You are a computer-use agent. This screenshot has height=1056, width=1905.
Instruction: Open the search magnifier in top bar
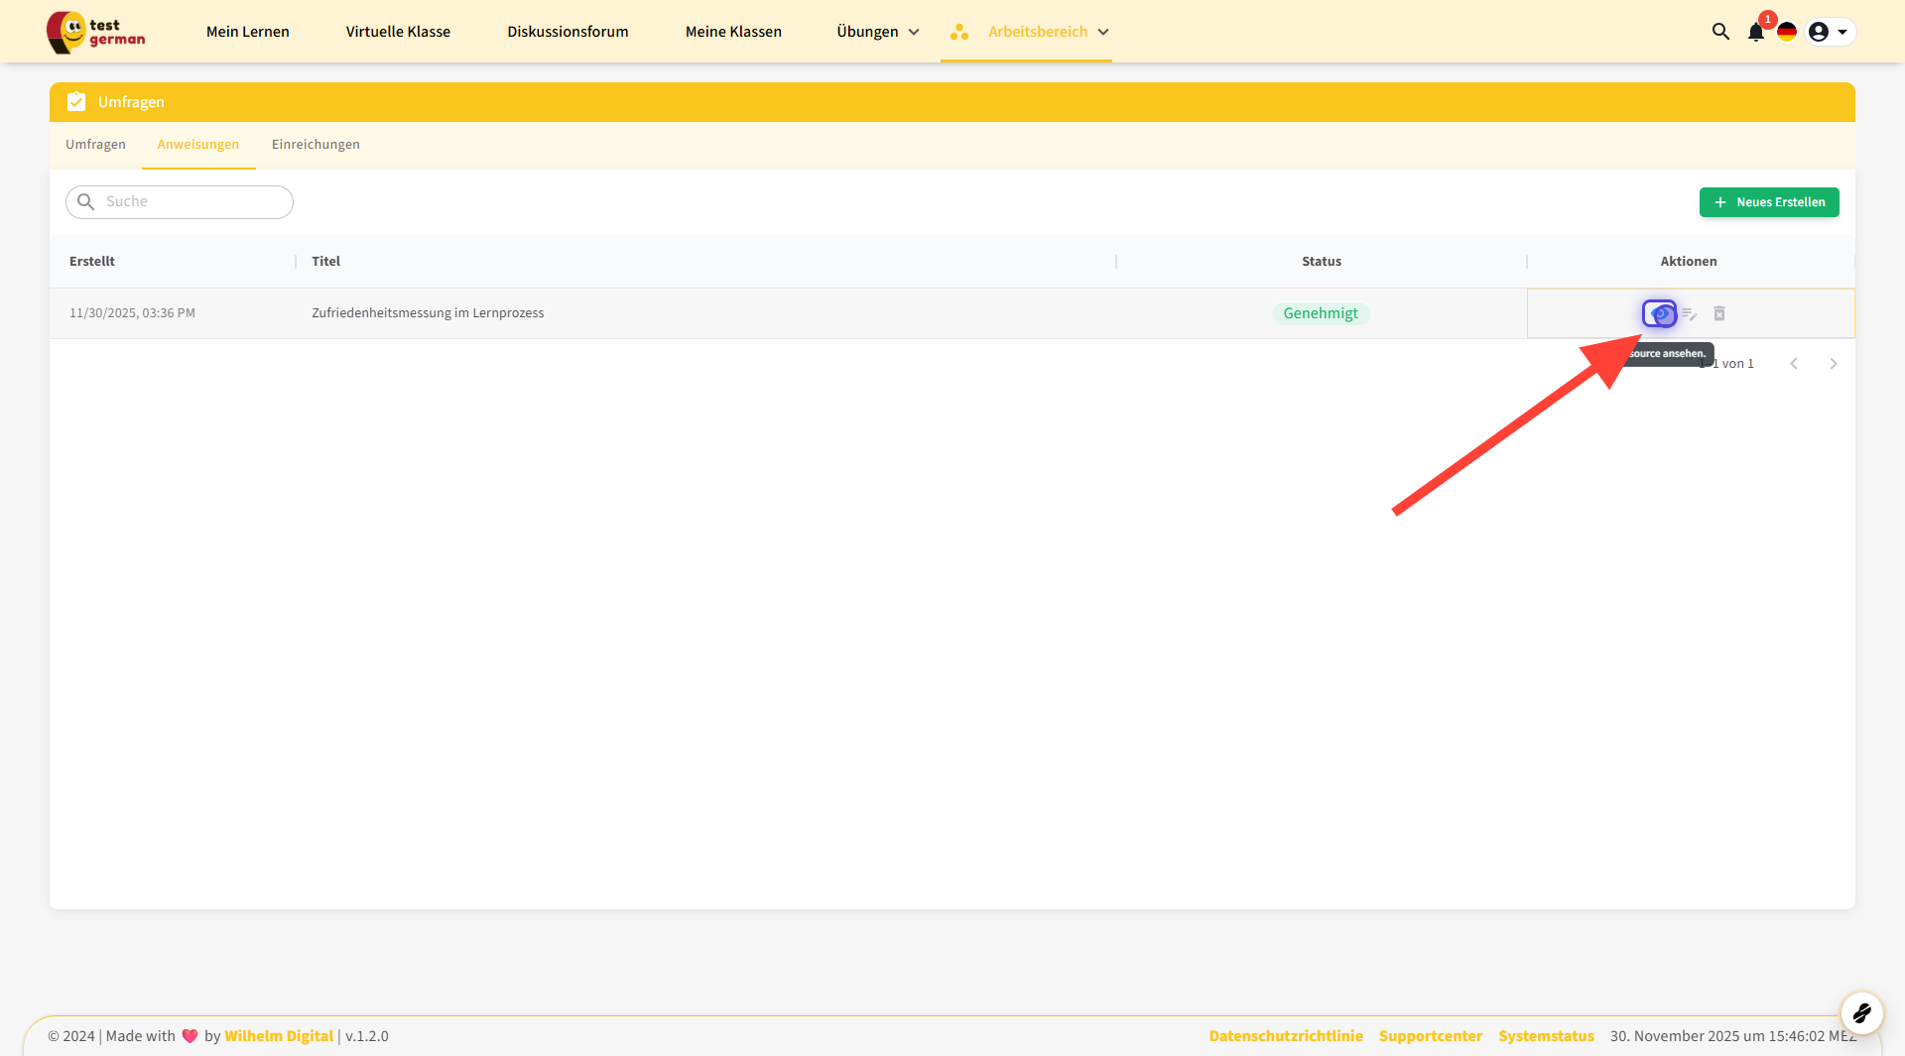point(1720,32)
